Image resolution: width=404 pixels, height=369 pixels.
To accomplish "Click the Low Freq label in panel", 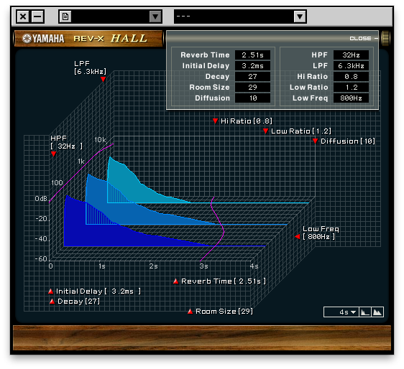I will 310,98.
